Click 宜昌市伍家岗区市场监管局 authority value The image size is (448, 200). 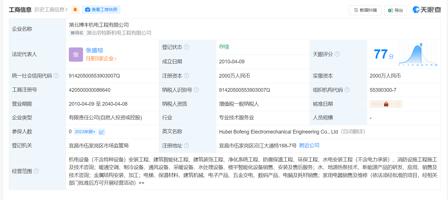point(99,146)
